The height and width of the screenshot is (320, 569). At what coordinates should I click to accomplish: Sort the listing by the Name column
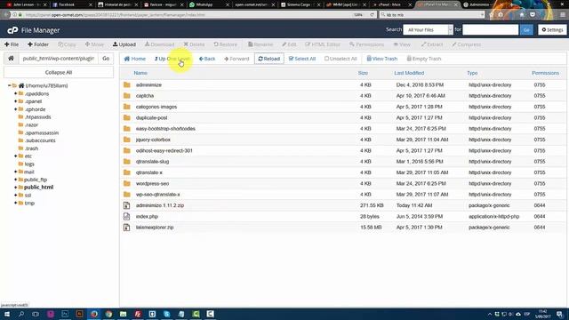click(140, 73)
